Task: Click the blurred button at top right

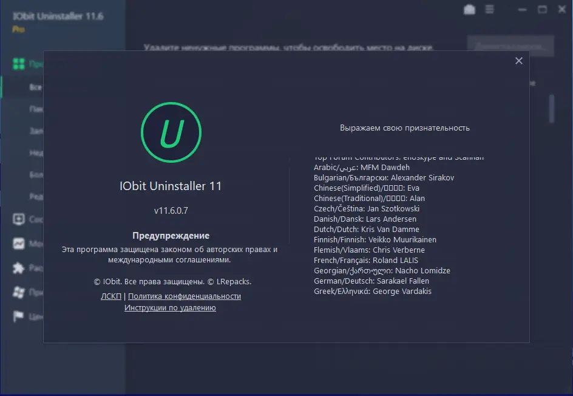Action: pos(510,46)
